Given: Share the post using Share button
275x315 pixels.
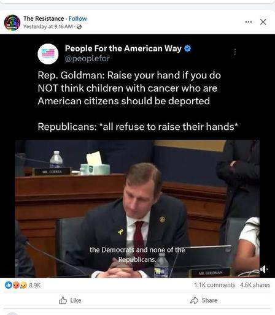Looking at the screenshot, I should pos(204,300).
